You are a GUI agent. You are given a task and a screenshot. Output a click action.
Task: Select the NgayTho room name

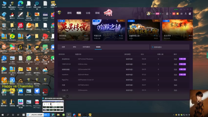[65, 80]
